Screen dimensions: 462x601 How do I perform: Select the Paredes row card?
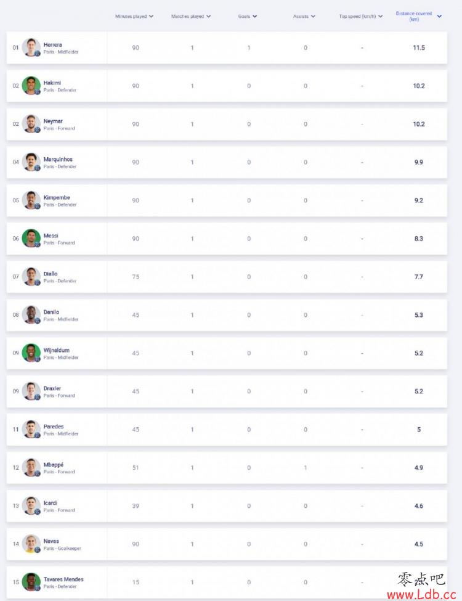227,429
